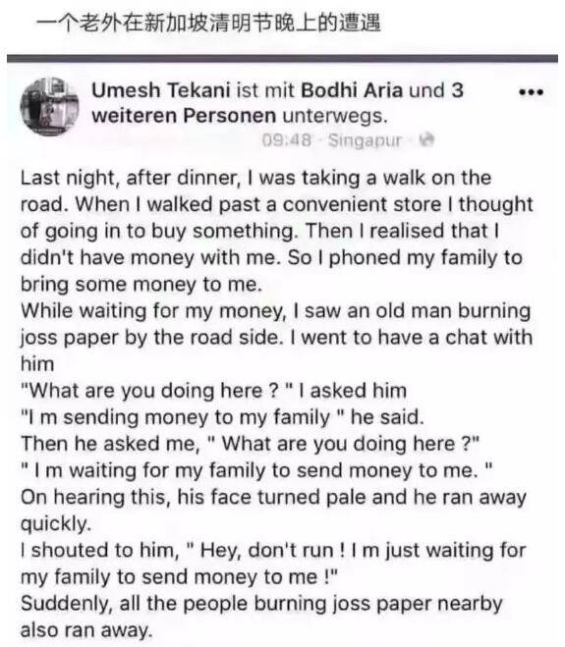This screenshot has height=647, width=565.
Task: Click the globe public privacy icon
Action: [426, 139]
